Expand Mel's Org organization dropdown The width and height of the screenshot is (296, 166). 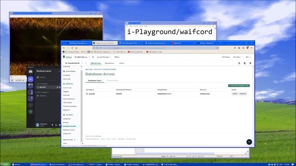(82, 57)
